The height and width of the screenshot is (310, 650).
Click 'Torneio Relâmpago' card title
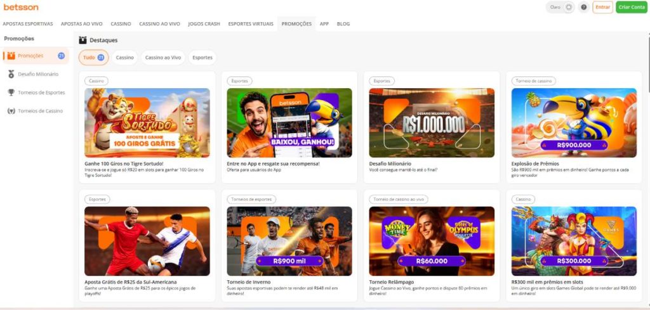(390, 282)
